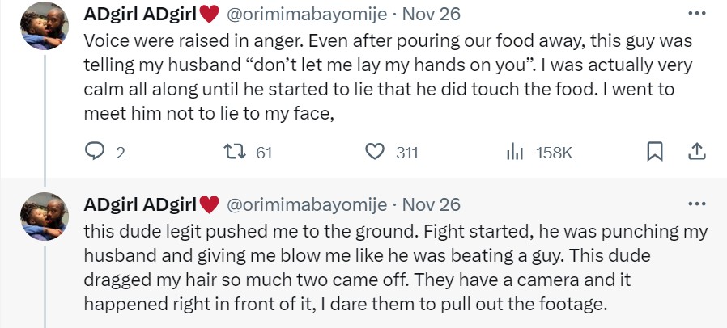The image size is (727, 328).
Task: Reply to the "Voice were raised" tweet
Action: point(96,151)
